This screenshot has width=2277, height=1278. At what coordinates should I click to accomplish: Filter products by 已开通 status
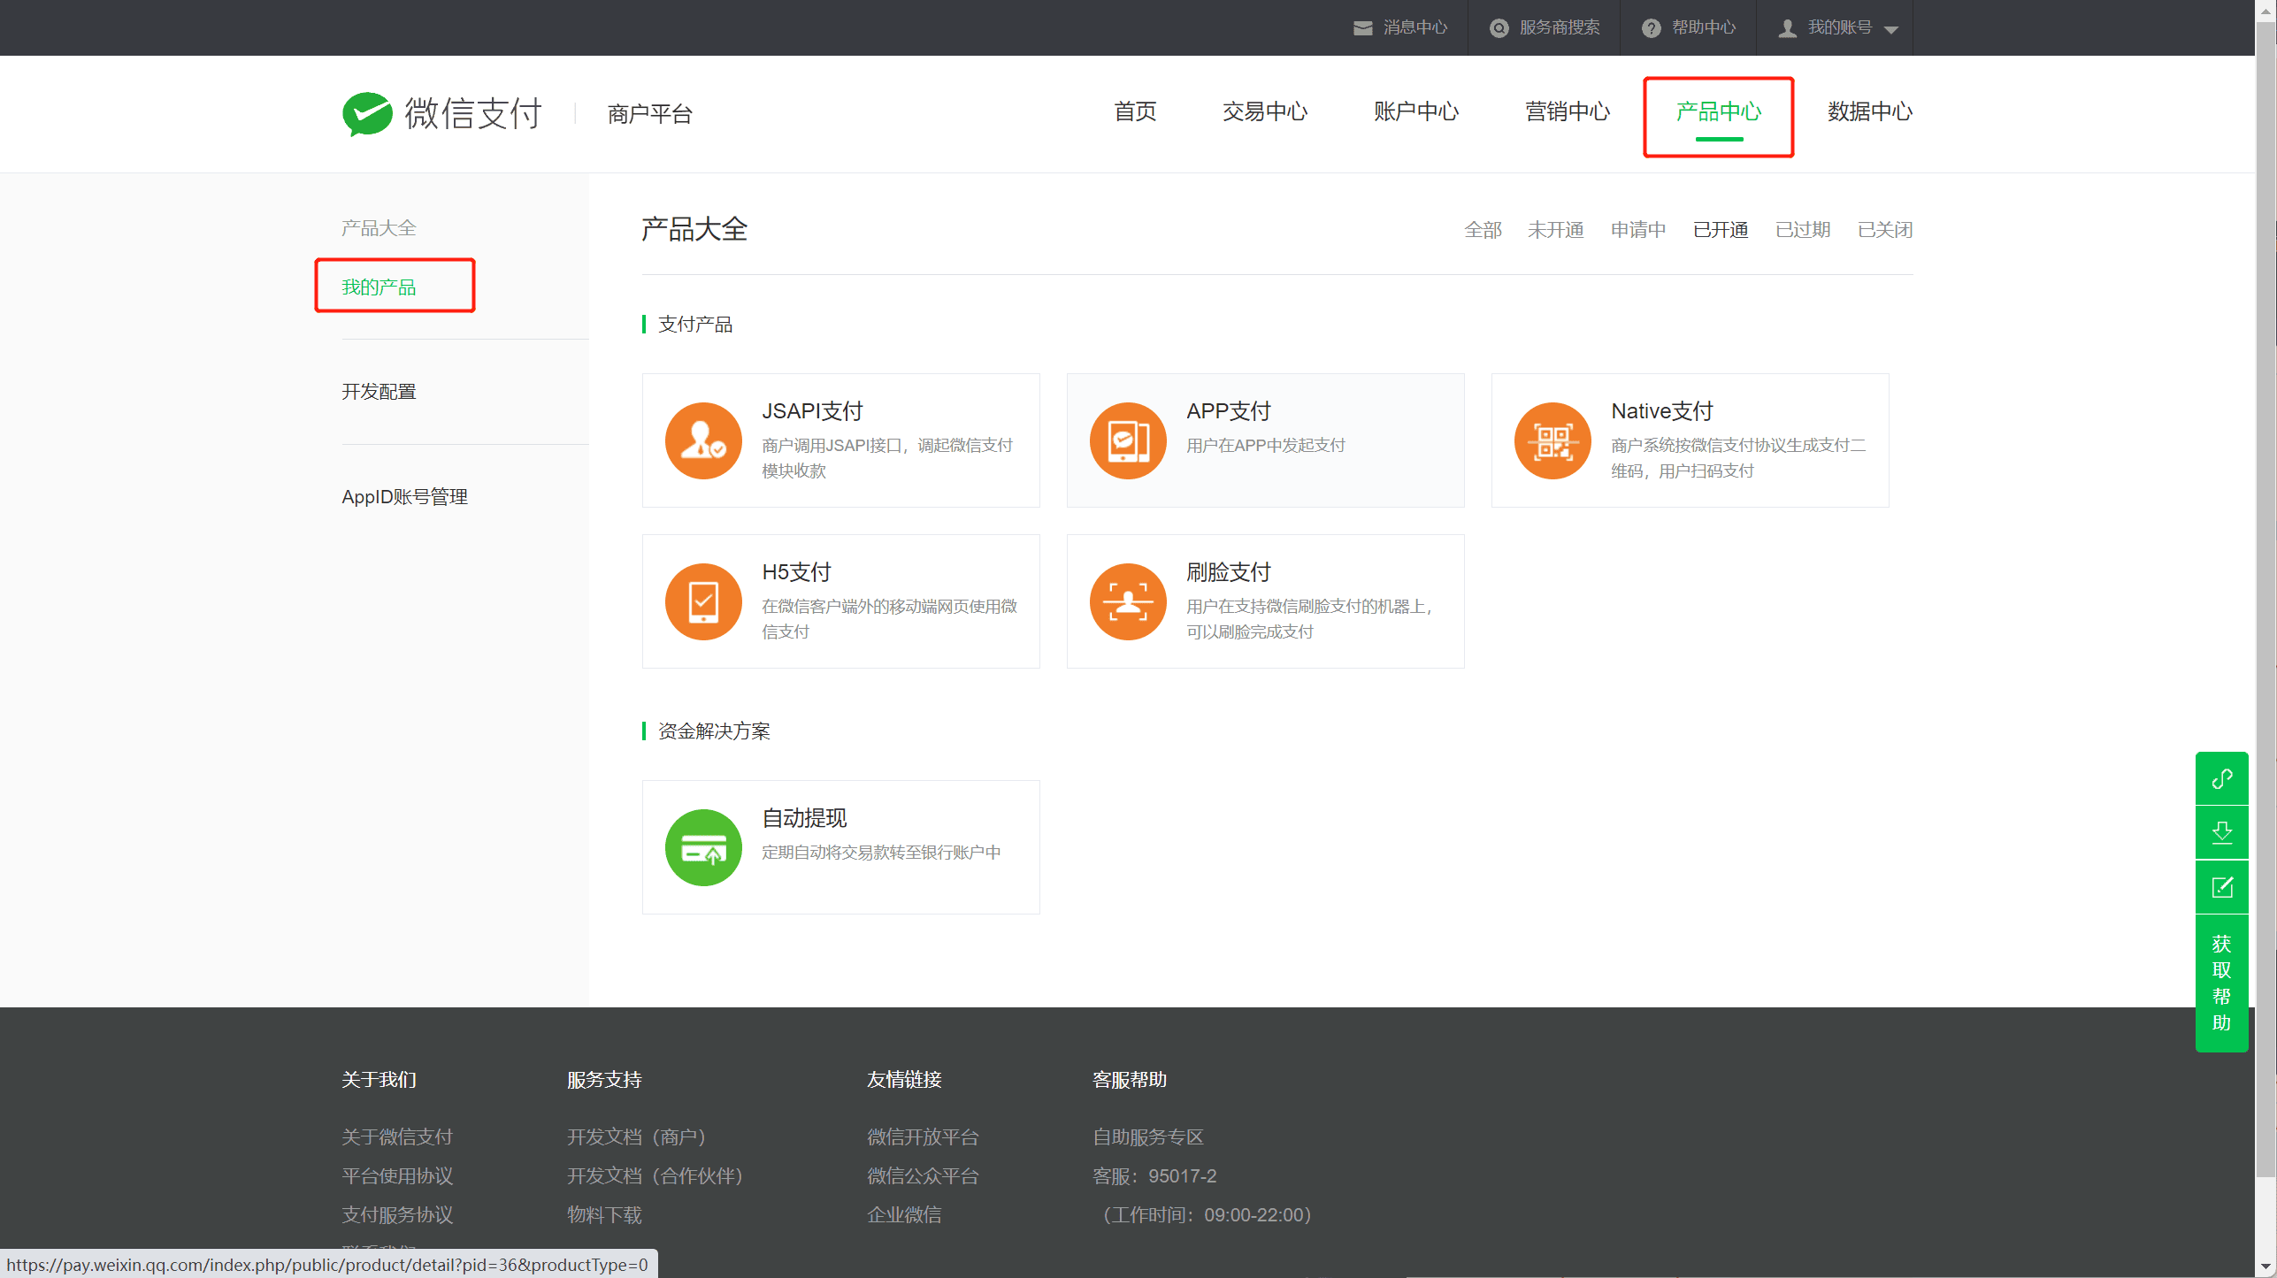(1721, 230)
